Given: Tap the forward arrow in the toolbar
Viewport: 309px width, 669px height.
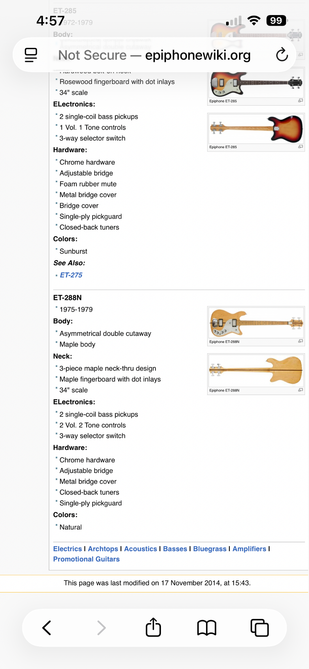Looking at the screenshot, I should point(101,628).
